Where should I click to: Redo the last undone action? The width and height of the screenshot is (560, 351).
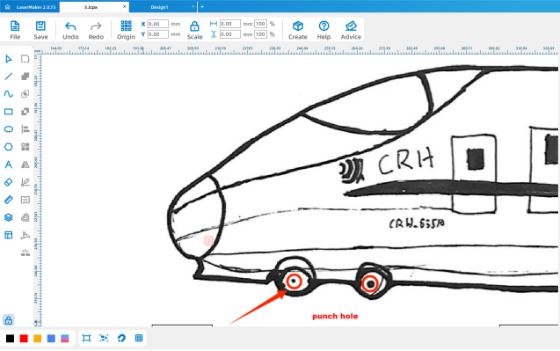tap(96, 30)
